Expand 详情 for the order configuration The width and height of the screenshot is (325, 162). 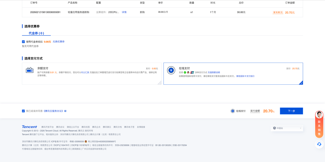click(124, 12)
